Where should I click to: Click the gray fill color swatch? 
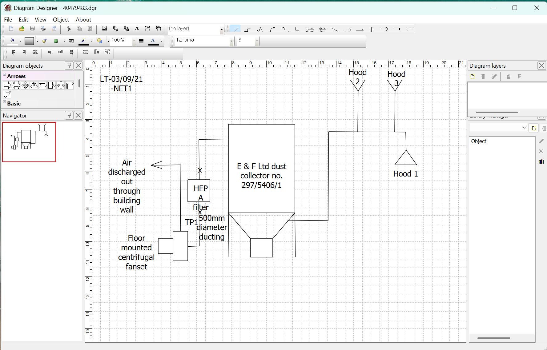29,41
